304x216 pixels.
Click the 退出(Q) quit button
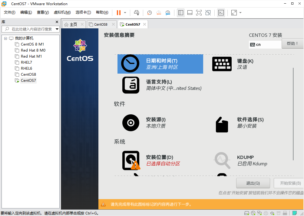[x=253, y=183]
